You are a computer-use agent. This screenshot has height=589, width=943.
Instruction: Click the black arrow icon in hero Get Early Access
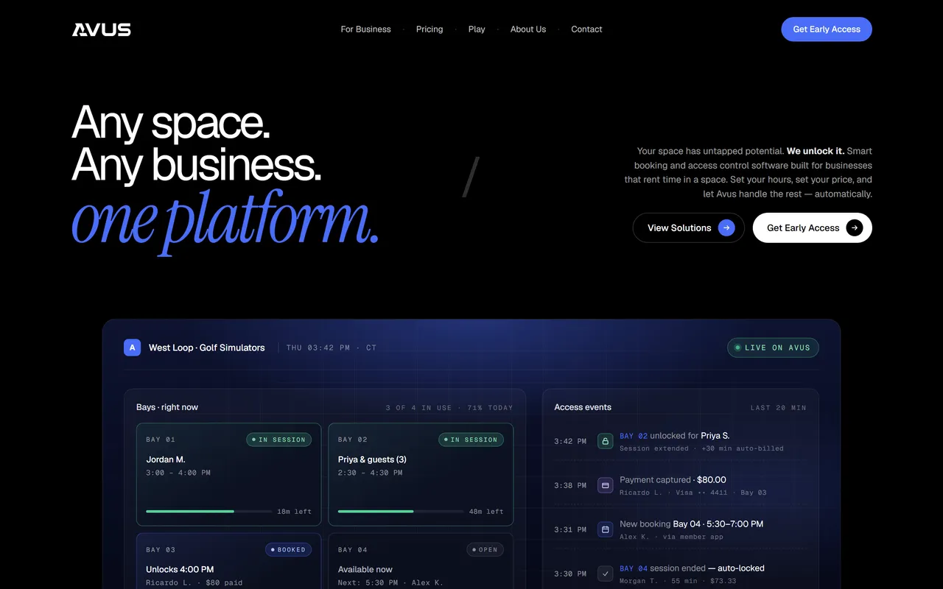point(855,228)
